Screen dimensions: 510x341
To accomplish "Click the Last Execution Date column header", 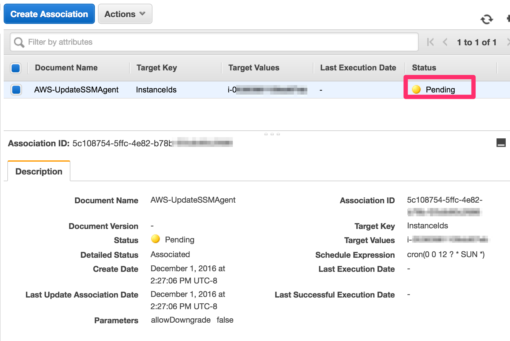I will 358,68.
